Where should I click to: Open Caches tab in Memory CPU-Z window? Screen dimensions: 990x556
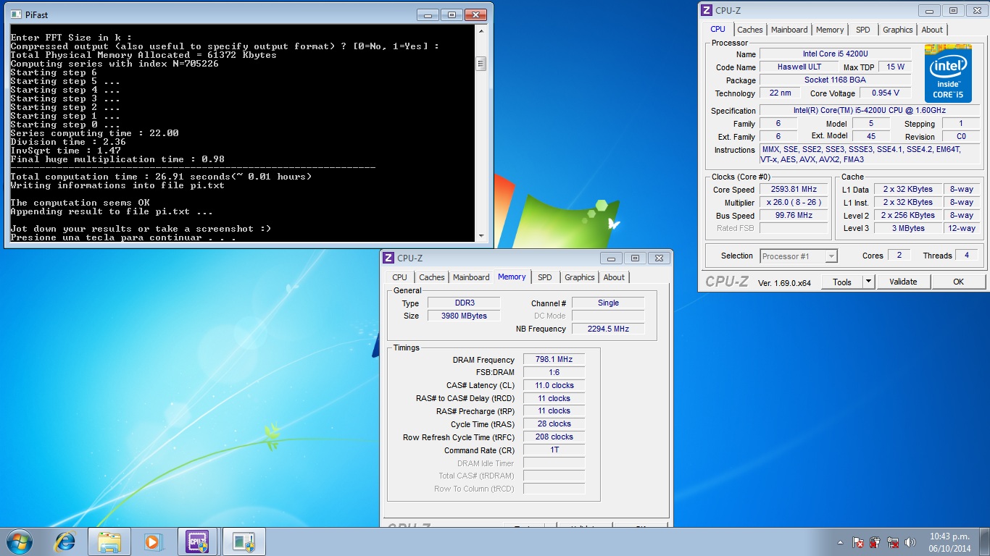[431, 277]
